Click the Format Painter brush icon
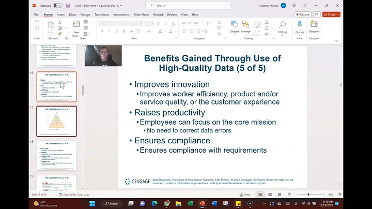 (x=60, y=34)
